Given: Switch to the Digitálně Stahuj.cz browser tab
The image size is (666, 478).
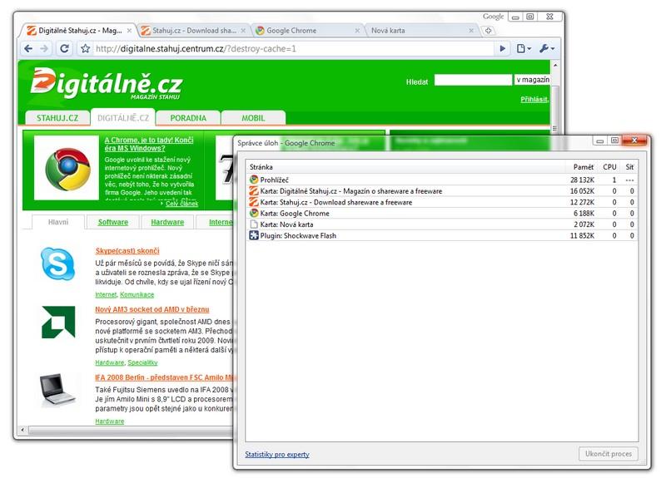Looking at the screenshot, I should click(x=78, y=31).
